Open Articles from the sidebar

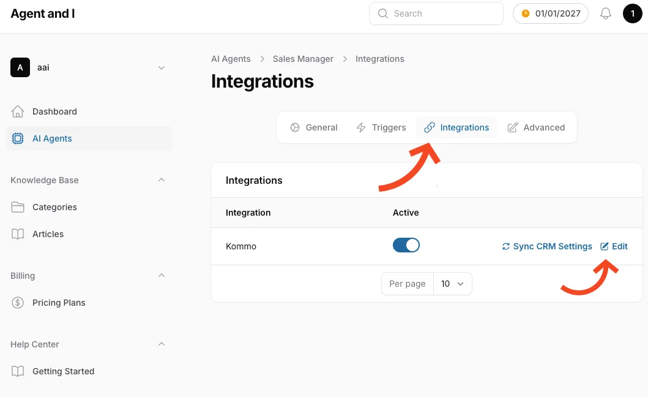pyautogui.click(x=48, y=234)
